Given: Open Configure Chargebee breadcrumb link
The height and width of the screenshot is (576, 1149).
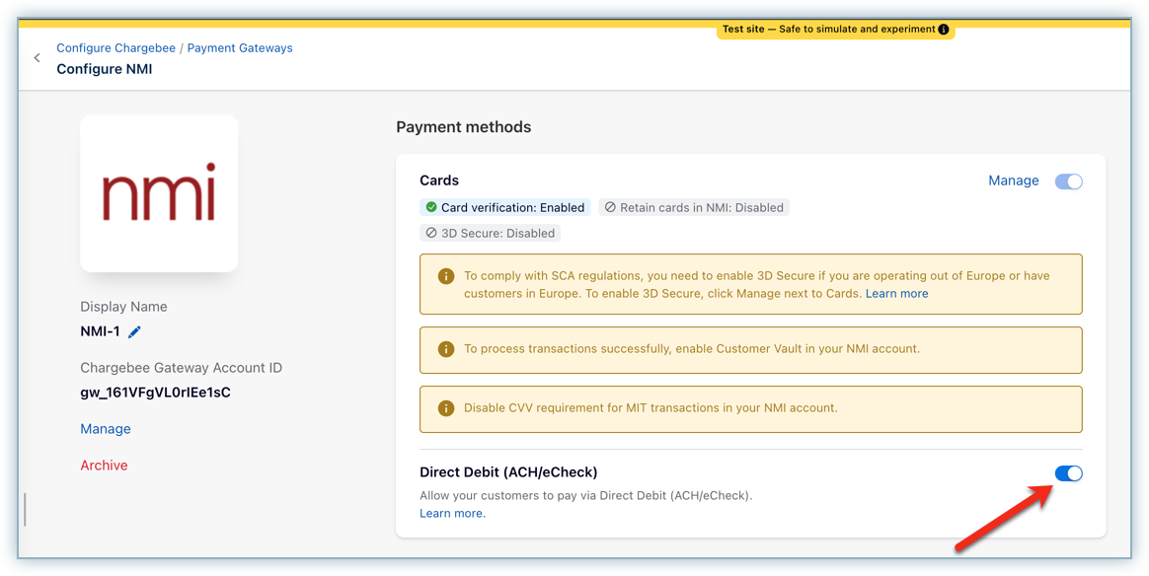Looking at the screenshot, I should tap(115, 48).
